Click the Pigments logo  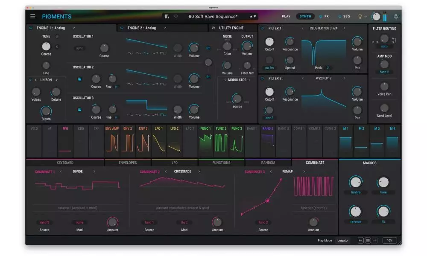tap(57, 17)
